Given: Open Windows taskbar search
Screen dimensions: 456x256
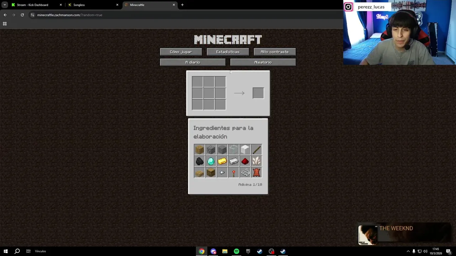Looking at the screenshot, I should (x=17, y=251).
